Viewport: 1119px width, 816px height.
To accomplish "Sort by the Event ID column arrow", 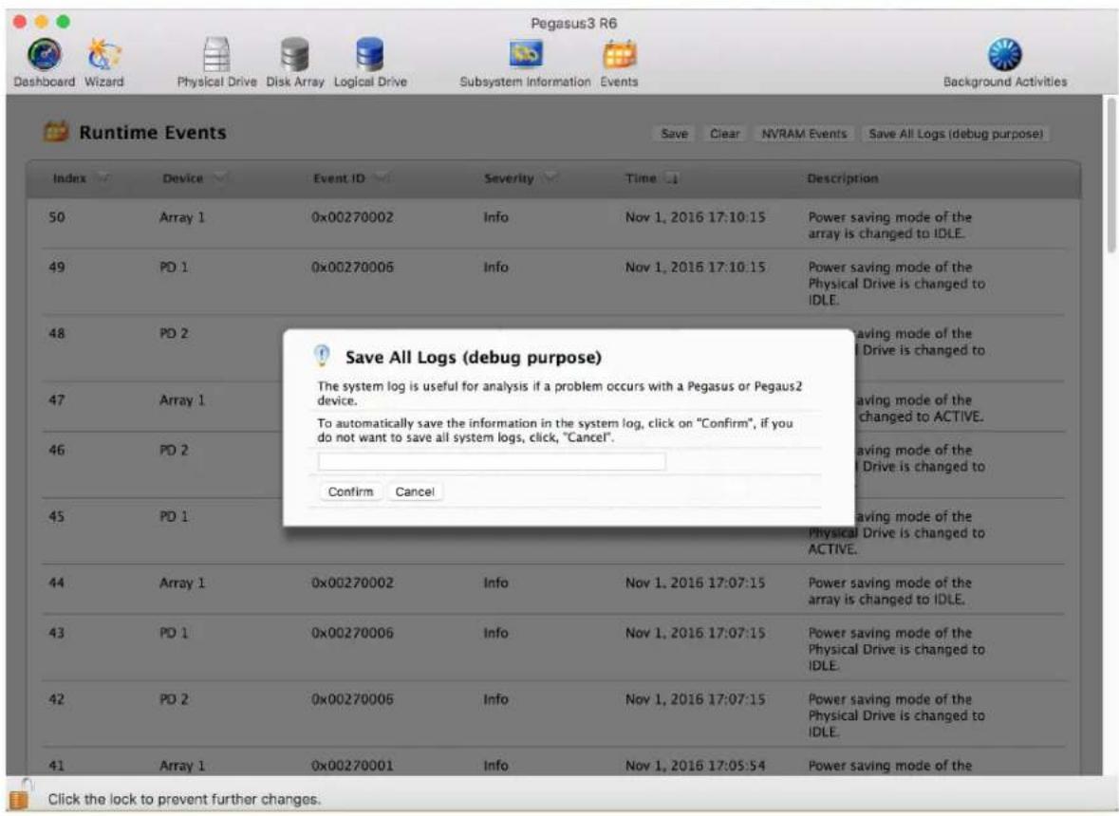I will 382,177.
